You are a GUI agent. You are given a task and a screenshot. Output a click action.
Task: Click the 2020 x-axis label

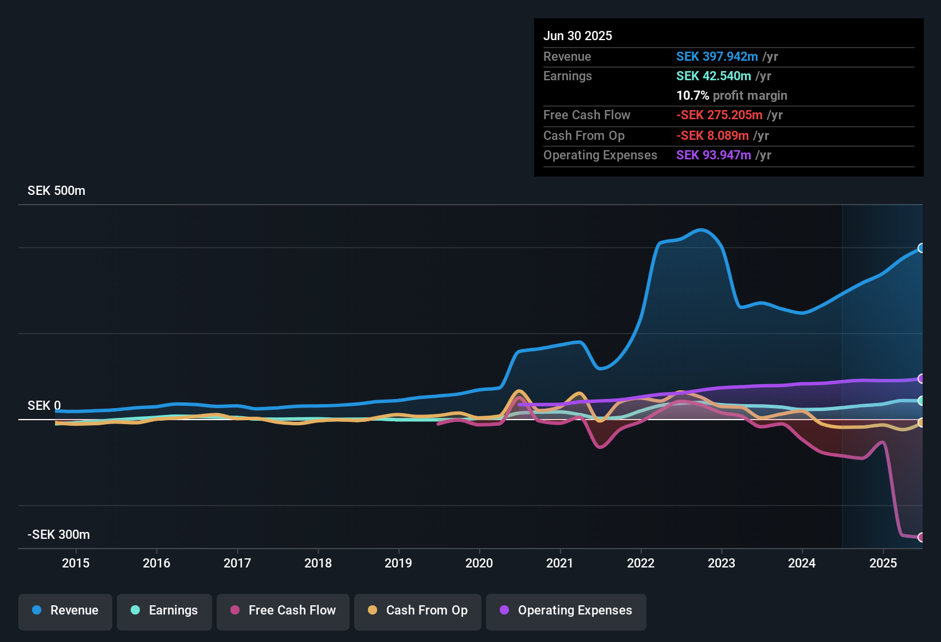click(479, 563)
